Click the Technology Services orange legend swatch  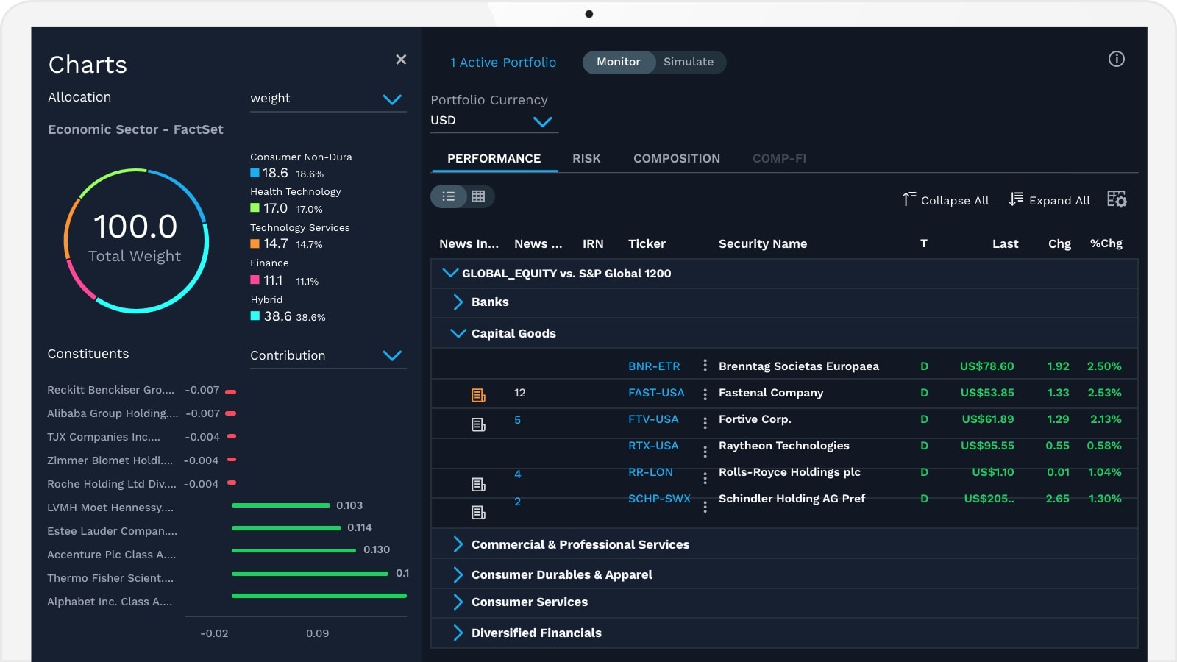(x=255, y=243)
